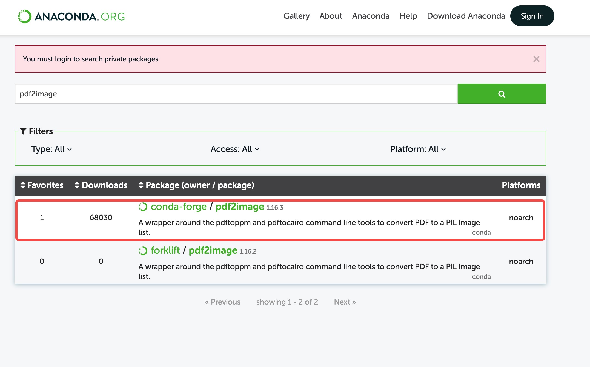Click 'showing 1 - 2 of 2' text
This screenshot has width=590, height=367.
tap(287, 302)
